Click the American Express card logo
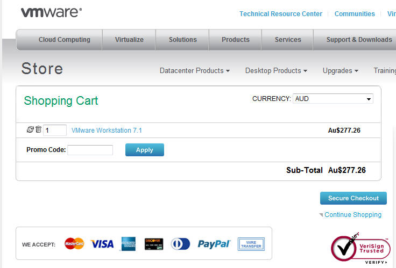The image size is (396, 268). click(x=128, y=244)
